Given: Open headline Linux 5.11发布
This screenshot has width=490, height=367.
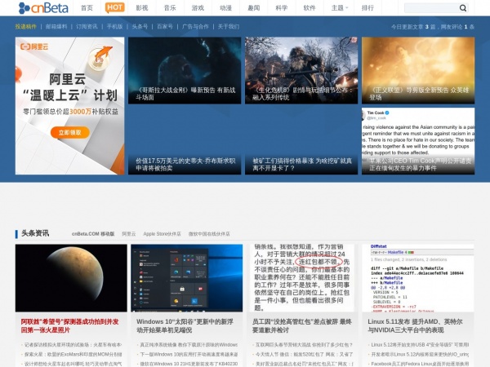Looking at the screenshot, I should pyautogui.click(x=415, y=325).
